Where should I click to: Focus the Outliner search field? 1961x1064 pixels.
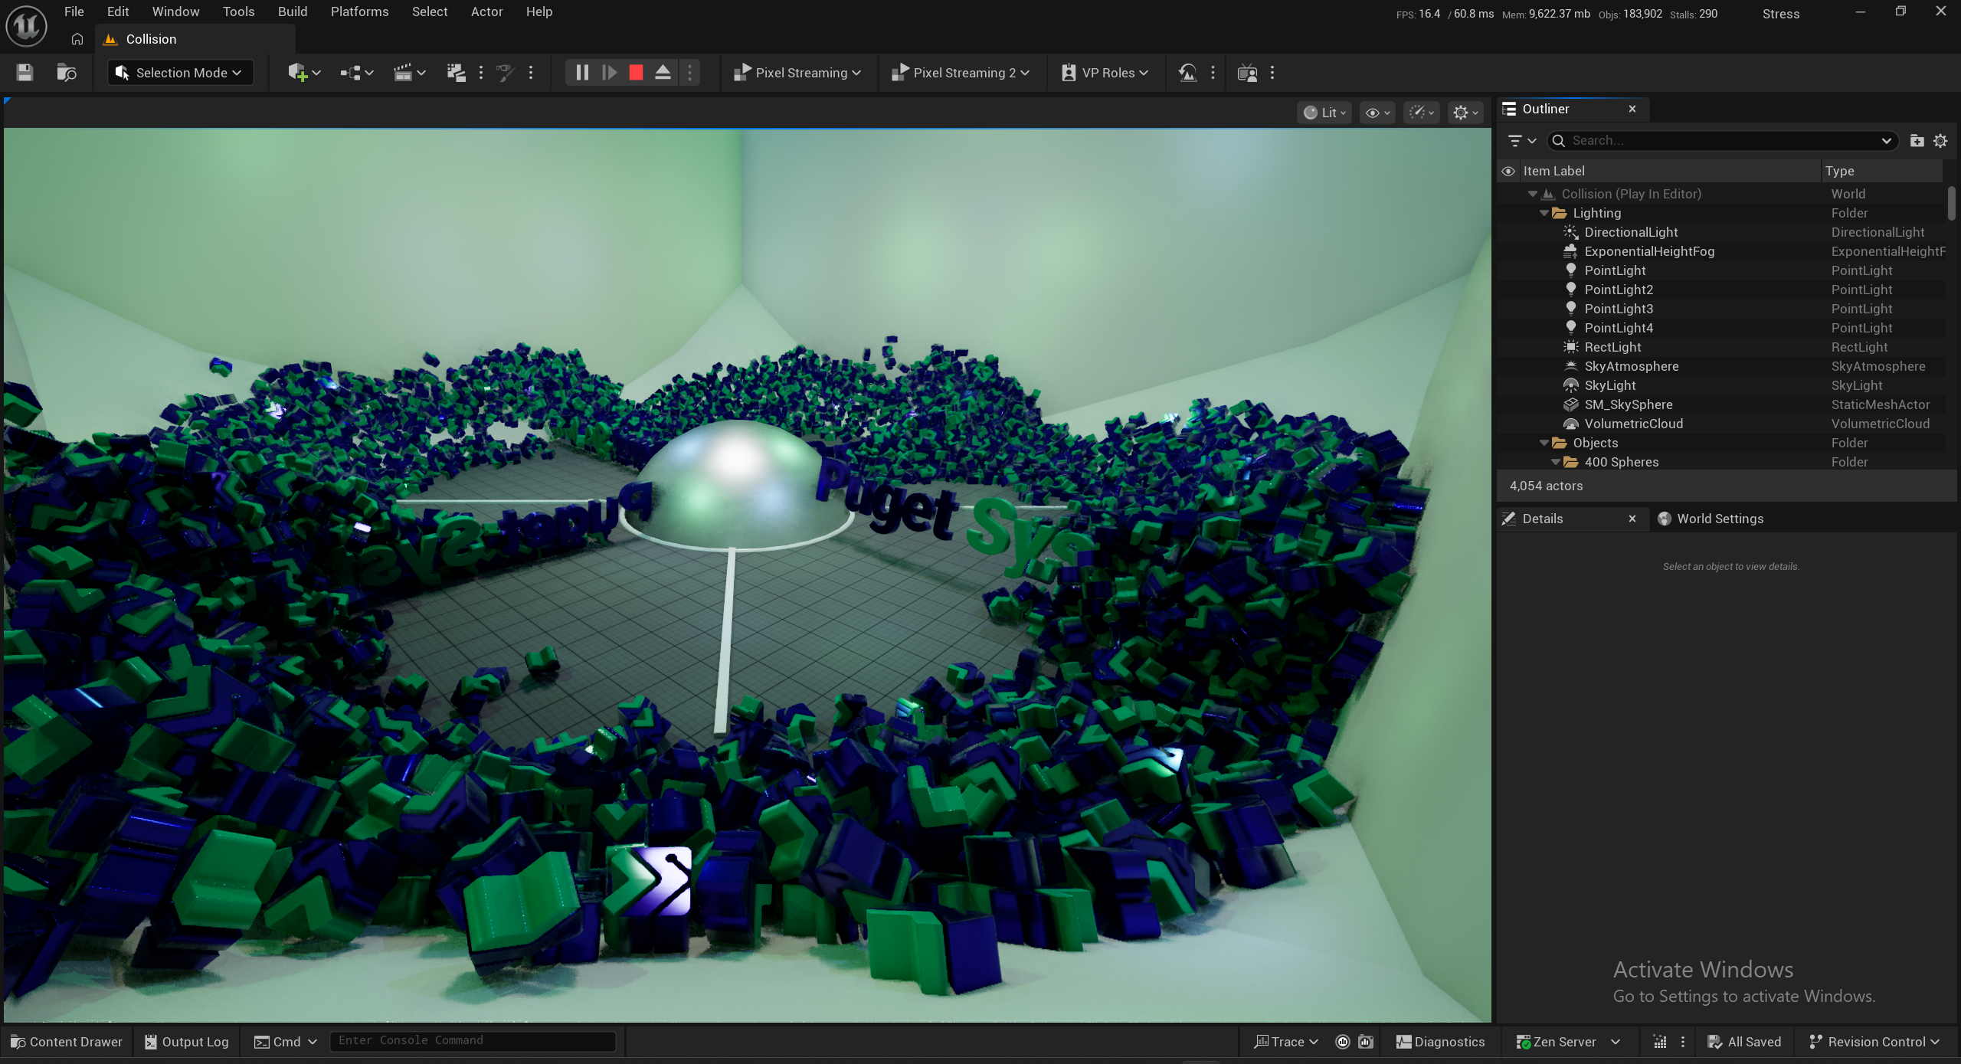[x=1721, y=141]
